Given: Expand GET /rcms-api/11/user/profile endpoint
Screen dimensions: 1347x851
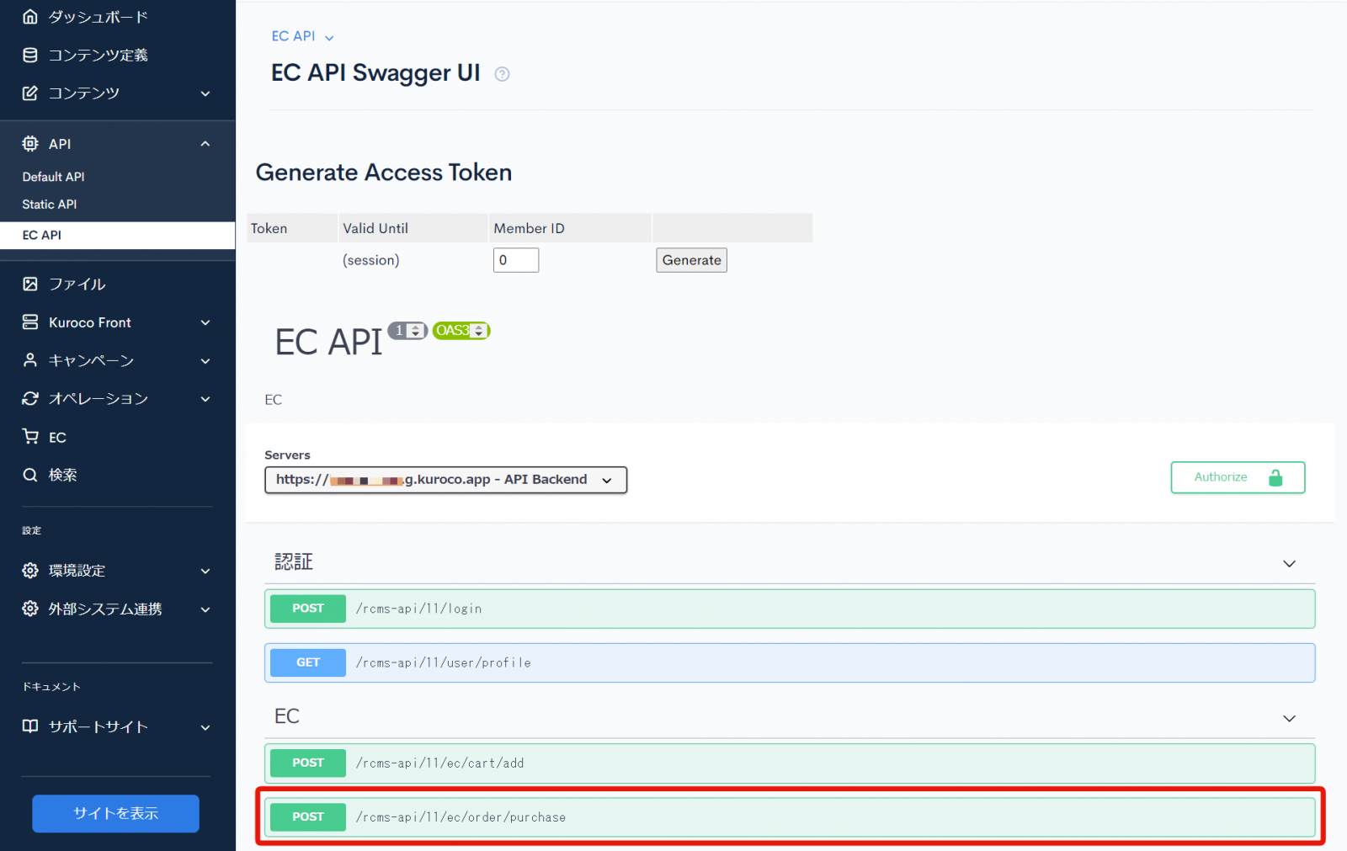Looking at the screenshot, I should click(x=790, y=662).
